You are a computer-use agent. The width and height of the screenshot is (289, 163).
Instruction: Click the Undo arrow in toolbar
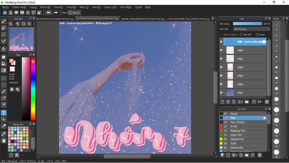point(49,12)
